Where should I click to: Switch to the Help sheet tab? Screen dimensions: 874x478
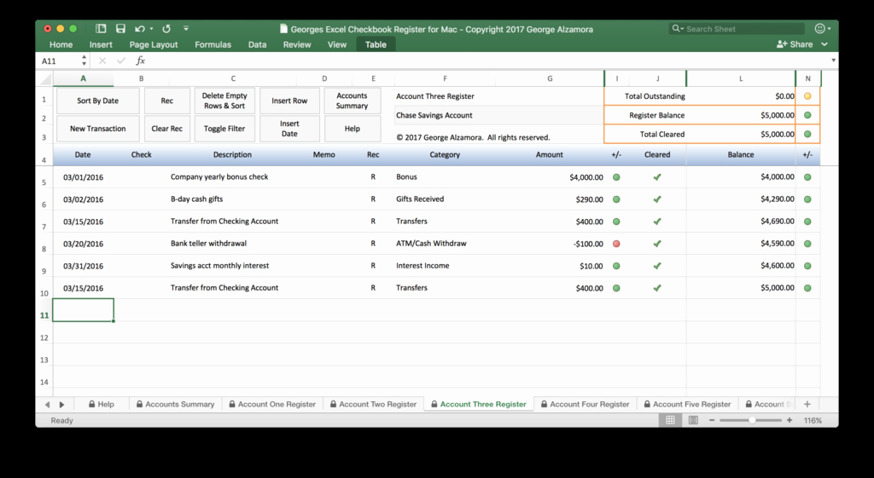point(102,405)
